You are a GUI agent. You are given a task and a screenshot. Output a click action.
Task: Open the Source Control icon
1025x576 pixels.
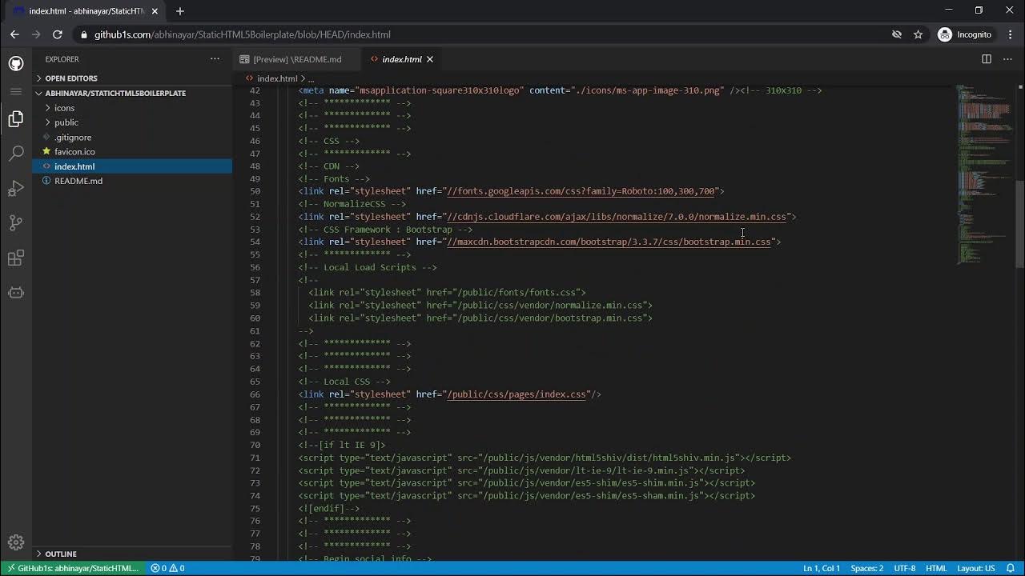click(16, 223)
